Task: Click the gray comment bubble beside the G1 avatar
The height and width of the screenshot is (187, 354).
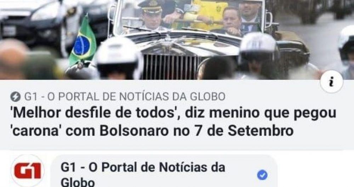Action: [x=164, y=171]
